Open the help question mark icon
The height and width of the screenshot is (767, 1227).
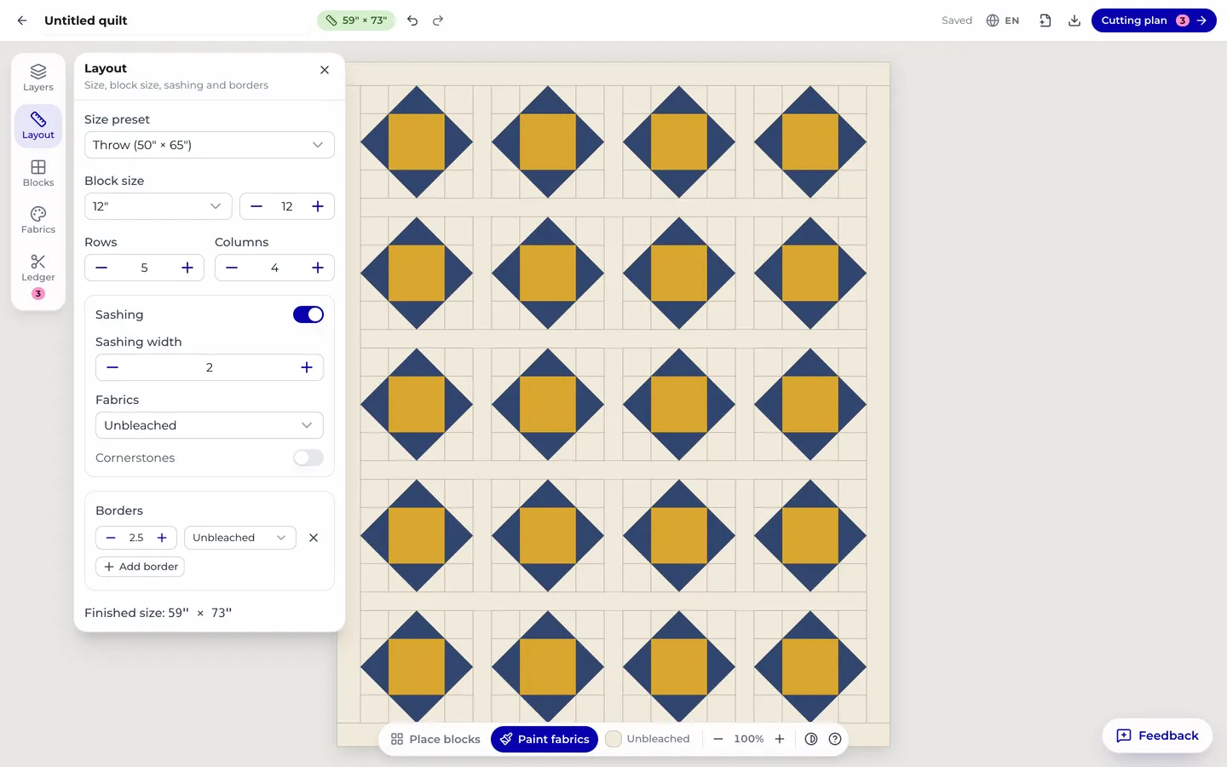pyautogui.click(x=835, y=739)
